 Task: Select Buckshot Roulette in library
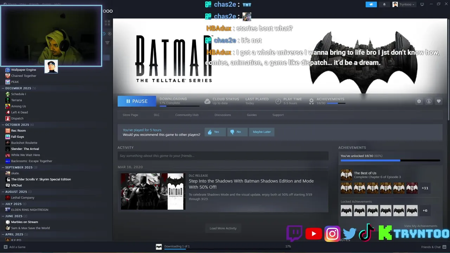(24, 143)
